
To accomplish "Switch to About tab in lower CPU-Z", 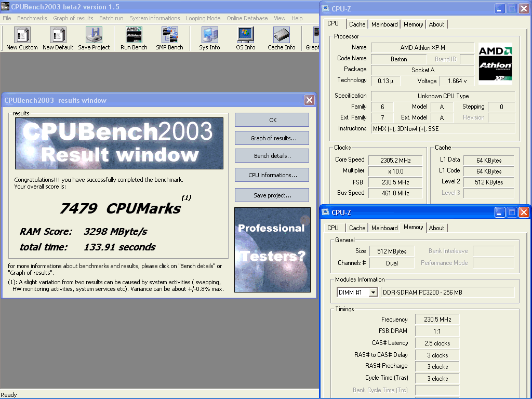I will coord(436,228).
